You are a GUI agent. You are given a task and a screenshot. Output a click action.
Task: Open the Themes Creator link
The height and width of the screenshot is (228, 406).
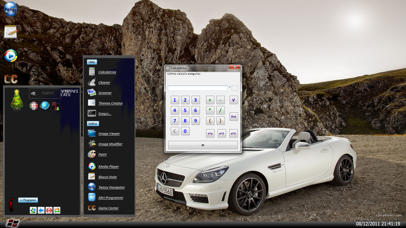pos(110,103)
